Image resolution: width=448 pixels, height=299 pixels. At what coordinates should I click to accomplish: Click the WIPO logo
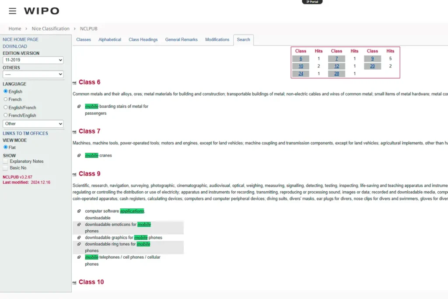click(42, 11)
